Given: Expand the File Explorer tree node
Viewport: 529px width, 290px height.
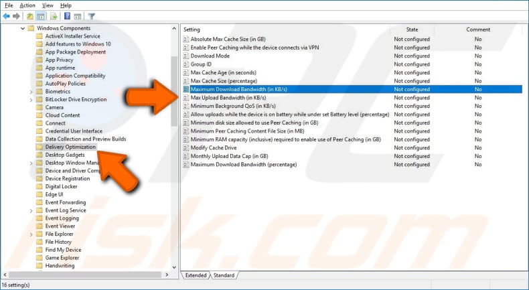Looking at the screenshot, I should pyautogui.click(x=31, y=234).
